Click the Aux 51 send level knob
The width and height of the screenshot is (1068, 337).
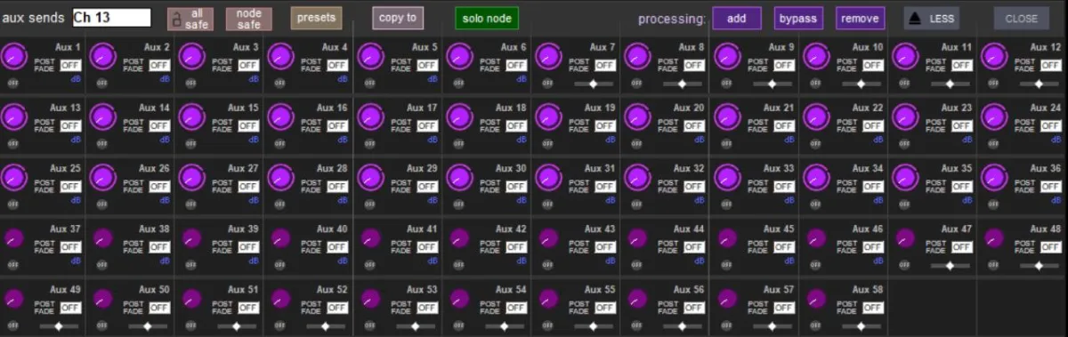pos(192,299)
